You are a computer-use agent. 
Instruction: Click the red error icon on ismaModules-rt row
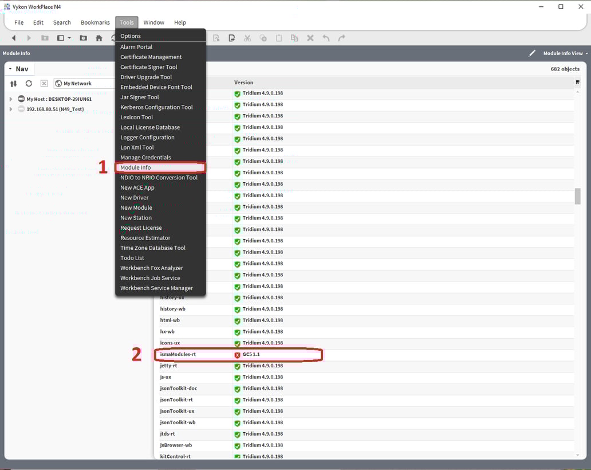pyautogui.click(x=237, y=354)
